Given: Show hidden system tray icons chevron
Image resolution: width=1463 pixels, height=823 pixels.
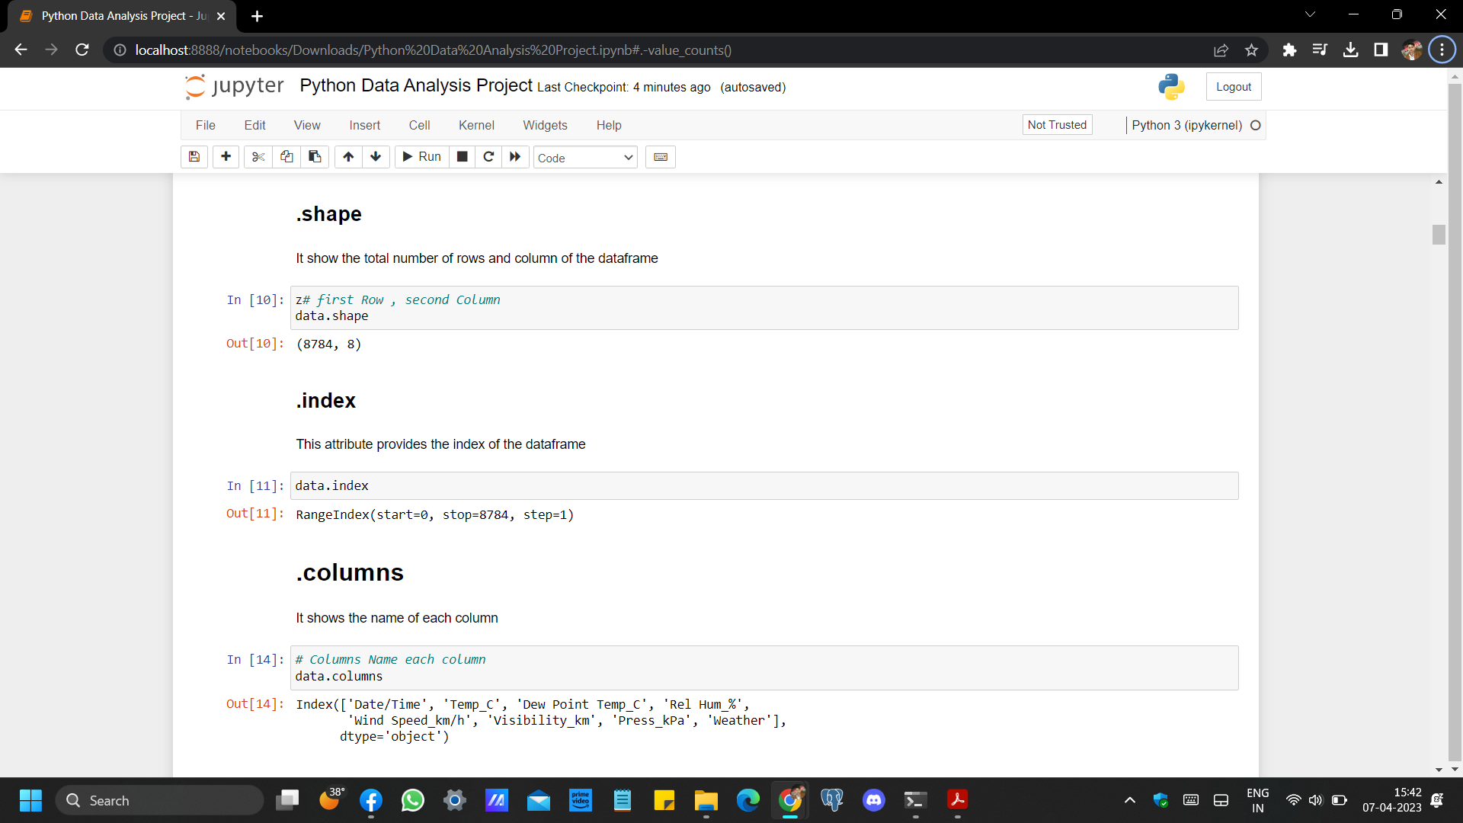Looking at the screenshot, I should point(1130,800).
